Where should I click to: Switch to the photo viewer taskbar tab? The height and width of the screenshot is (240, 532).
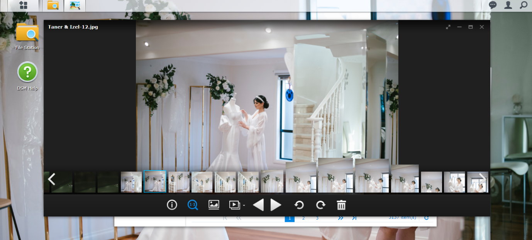pyautogui.click(x=75, y=5)
